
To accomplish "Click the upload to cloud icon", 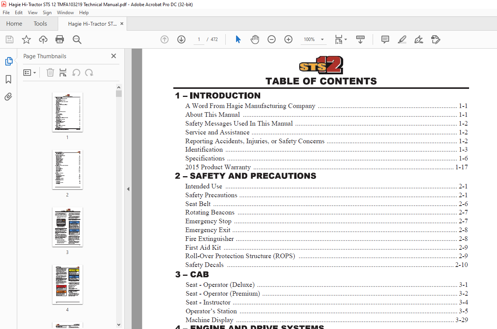I will [x=43, y=39].
